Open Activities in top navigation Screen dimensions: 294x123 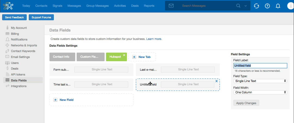tap(120, 6)
